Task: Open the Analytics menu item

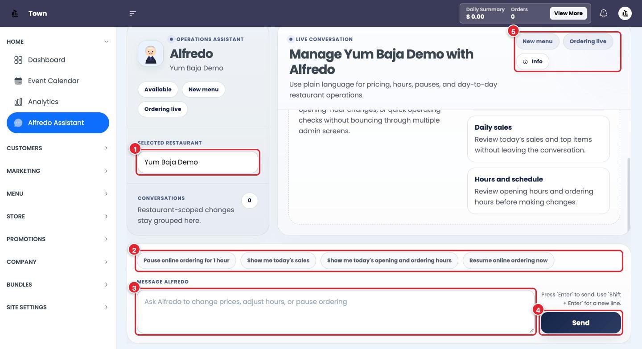Action: [x=58, y=102]
